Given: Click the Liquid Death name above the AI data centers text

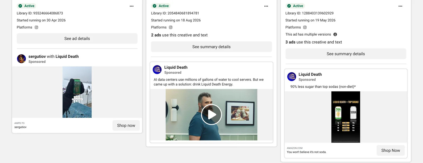Looking at the screenshot, I should coord(176,67).
